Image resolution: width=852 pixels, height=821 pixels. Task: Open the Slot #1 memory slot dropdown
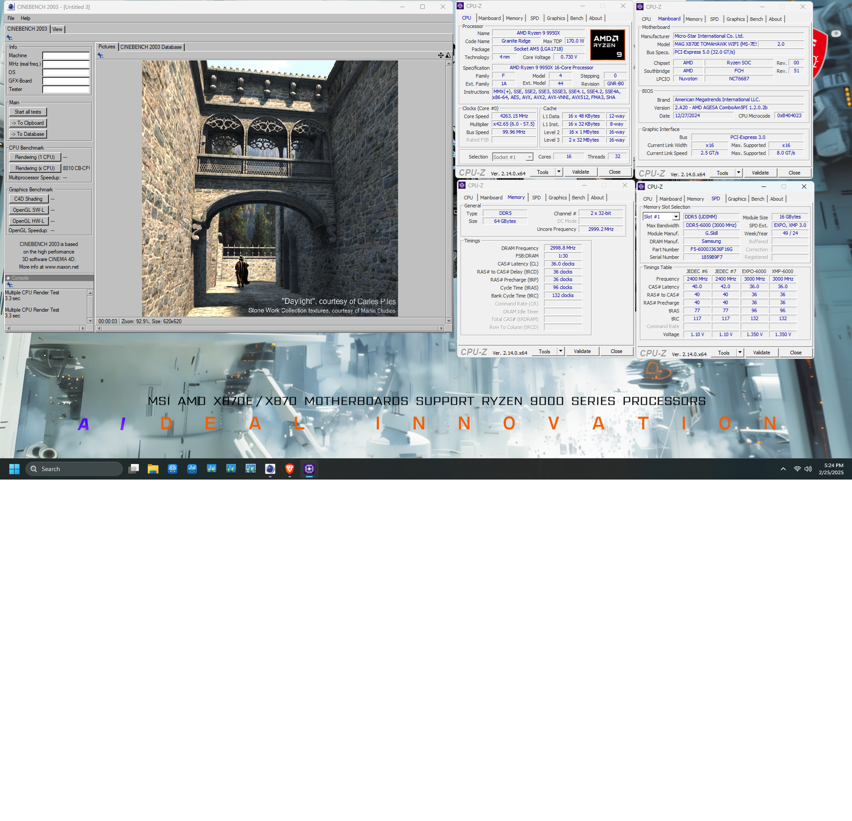pyautogui.click(x=661, y=217)
